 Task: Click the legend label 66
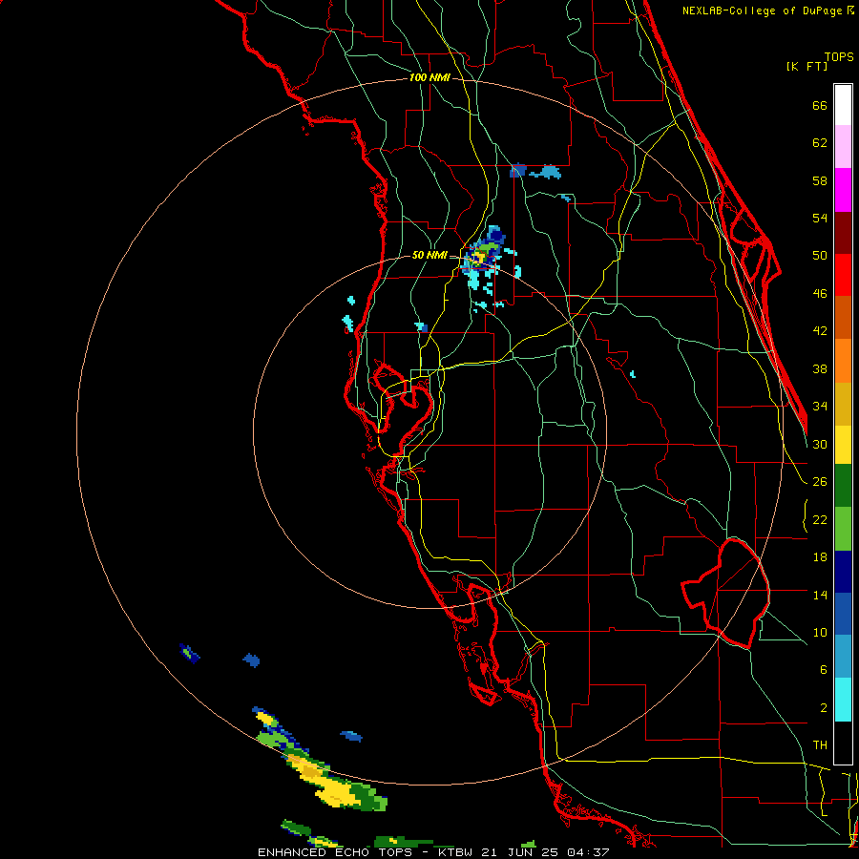820,105
